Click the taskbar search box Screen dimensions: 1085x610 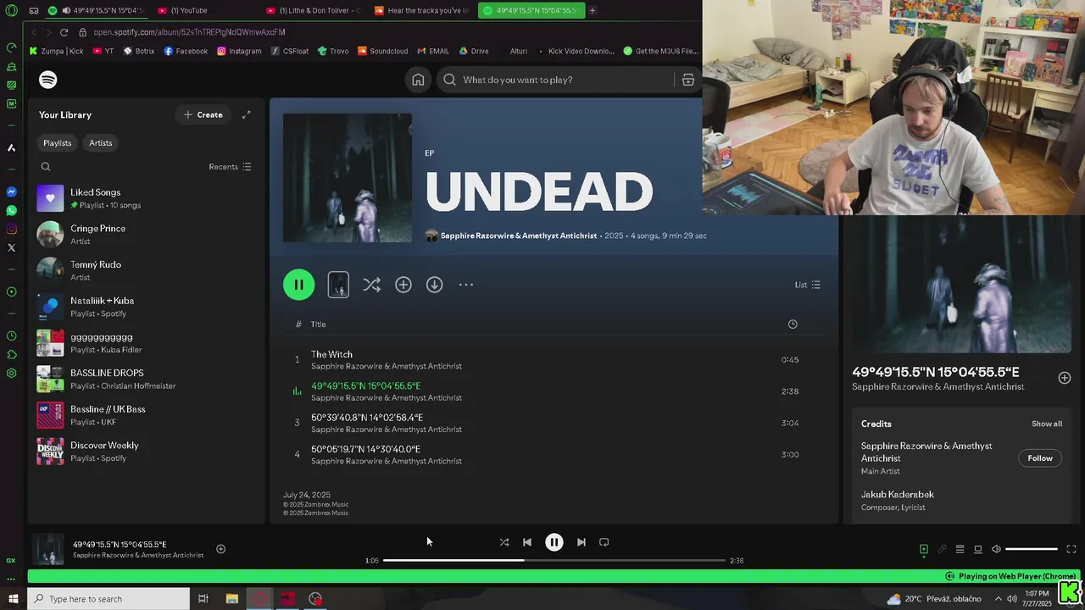[108, 599]
